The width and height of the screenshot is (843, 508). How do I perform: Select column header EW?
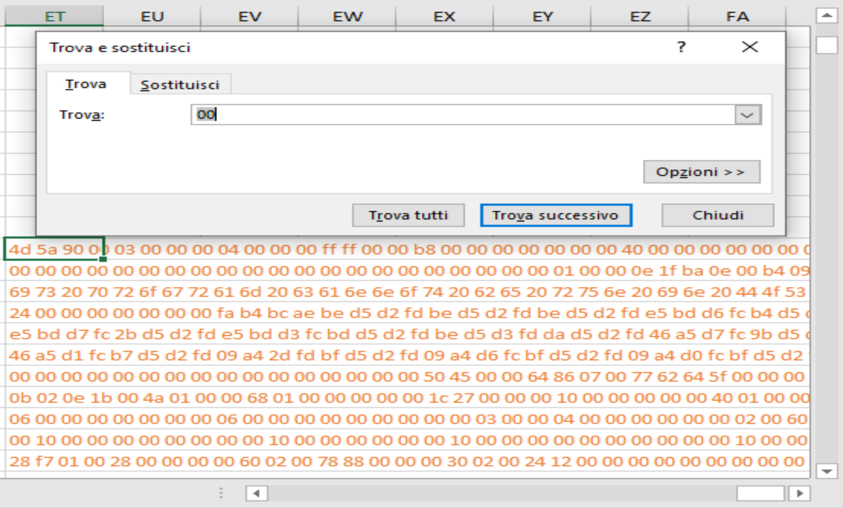coord(347,17)
